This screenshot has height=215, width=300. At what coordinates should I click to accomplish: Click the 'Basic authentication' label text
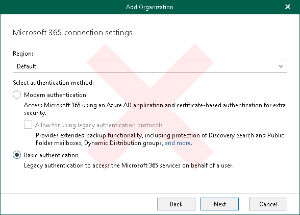click(x=51, y=155)
